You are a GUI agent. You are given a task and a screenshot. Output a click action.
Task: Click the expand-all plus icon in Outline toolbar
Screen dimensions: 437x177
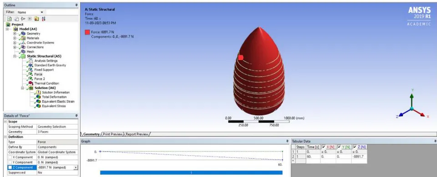pyautogui.click(x=30, y=19)
